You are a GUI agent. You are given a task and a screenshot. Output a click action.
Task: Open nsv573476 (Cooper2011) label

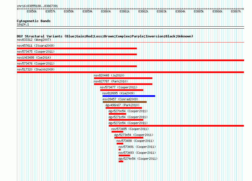click(x=36, y=63)
